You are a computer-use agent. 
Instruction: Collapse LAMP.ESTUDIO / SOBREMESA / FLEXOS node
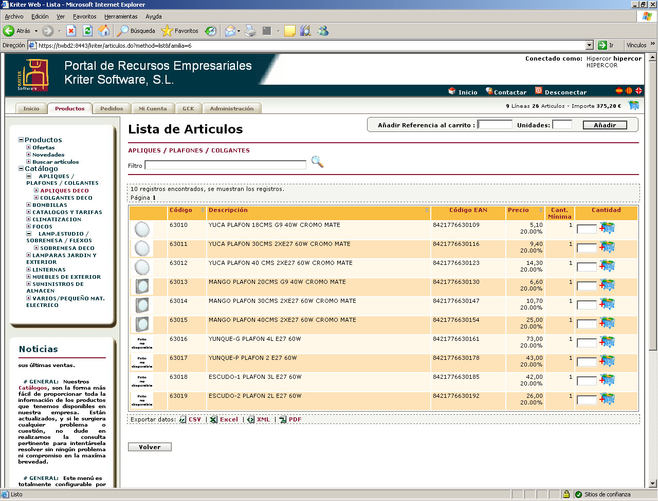point(29,234)
